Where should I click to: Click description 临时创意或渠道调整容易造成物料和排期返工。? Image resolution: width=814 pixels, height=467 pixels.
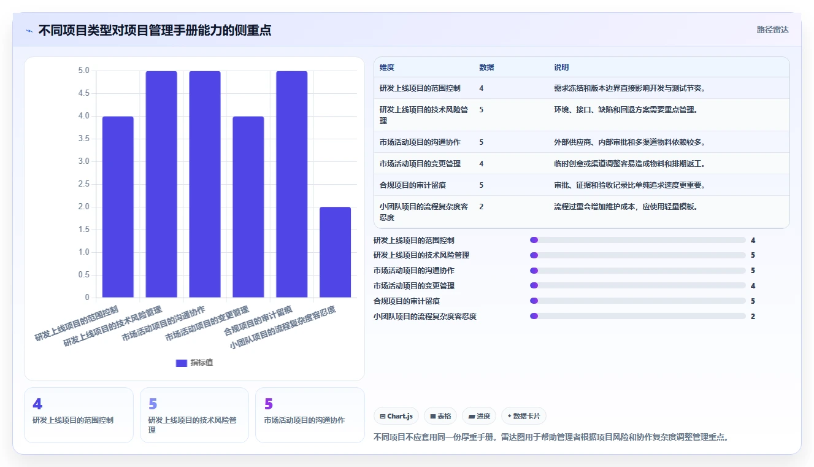[x=630, y=163]
